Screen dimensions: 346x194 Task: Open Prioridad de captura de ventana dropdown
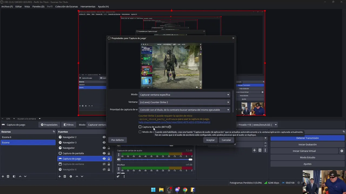pyautogui.click(x=184, y=110)
